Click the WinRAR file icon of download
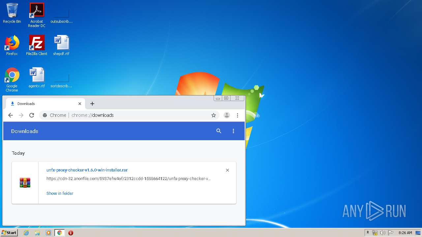The image size is (422, 237). 25,183
